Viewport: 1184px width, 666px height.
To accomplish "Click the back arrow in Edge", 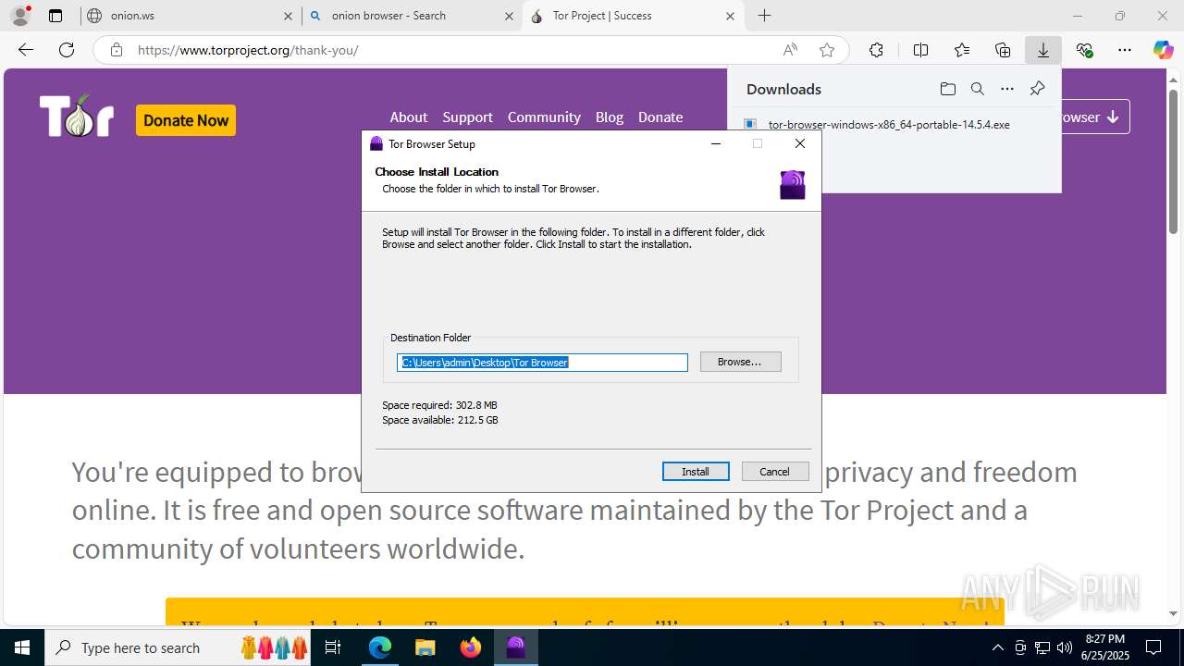I will (x=26, y=50).
